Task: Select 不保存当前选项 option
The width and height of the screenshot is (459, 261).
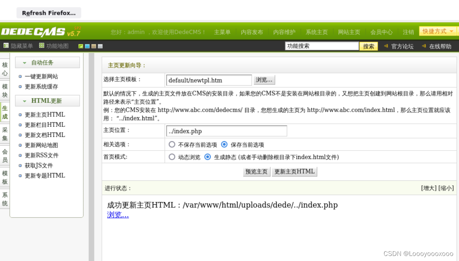Action: [x=172, y=145]
